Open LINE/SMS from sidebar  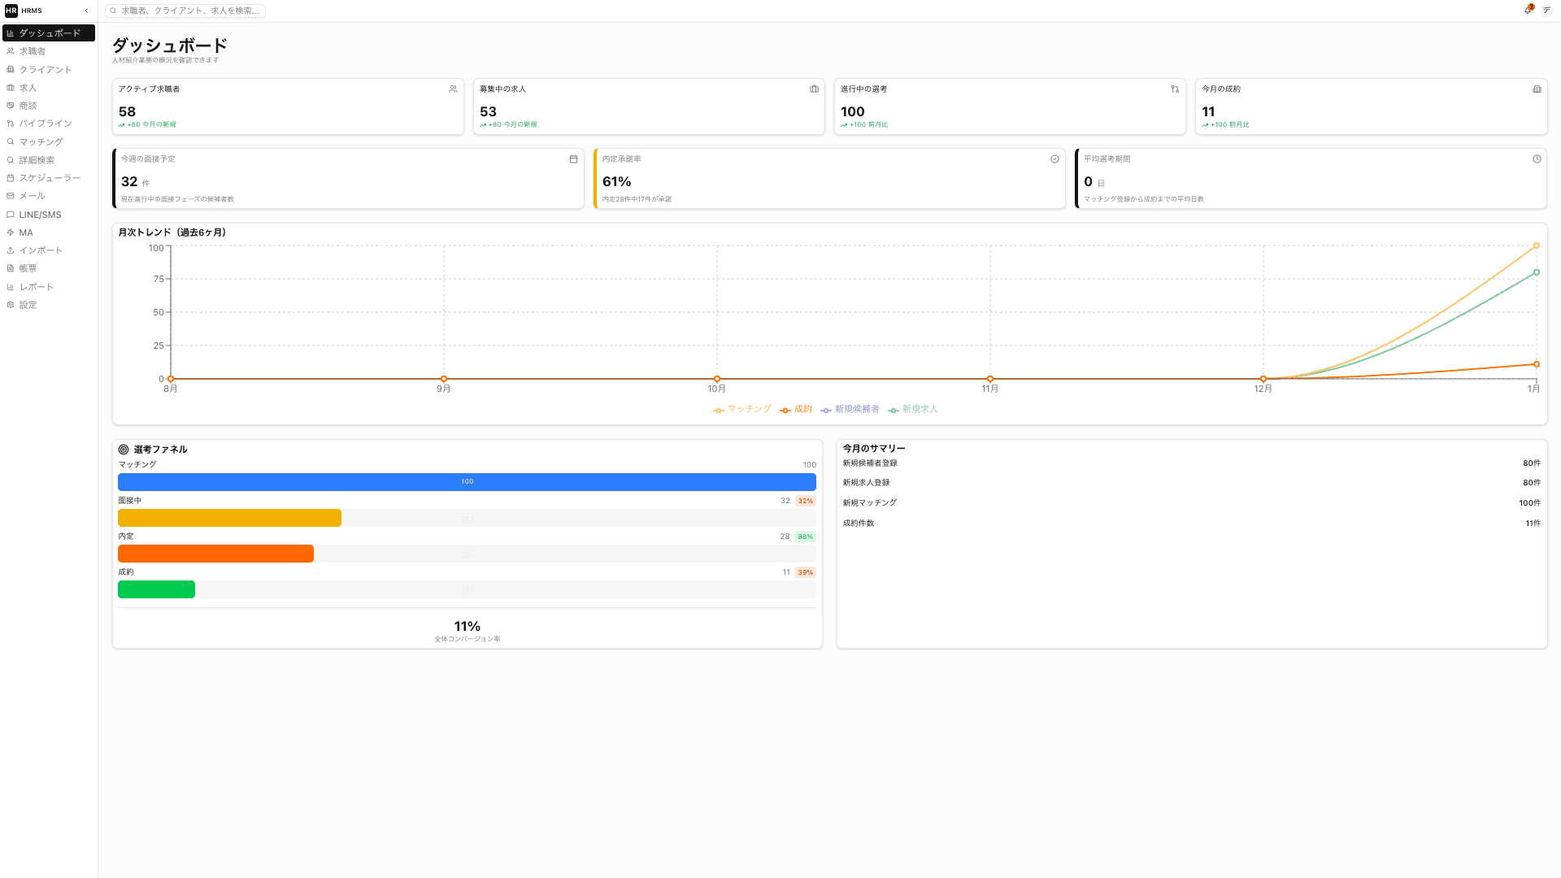pos(40,215)
